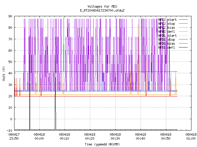Click the y-axis tick label 40
197x147 pixels.
click(x=10, y=73)
